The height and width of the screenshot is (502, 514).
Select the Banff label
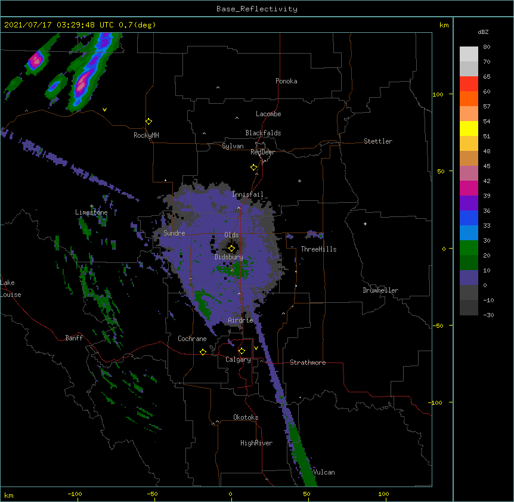(x=74, y=338)
